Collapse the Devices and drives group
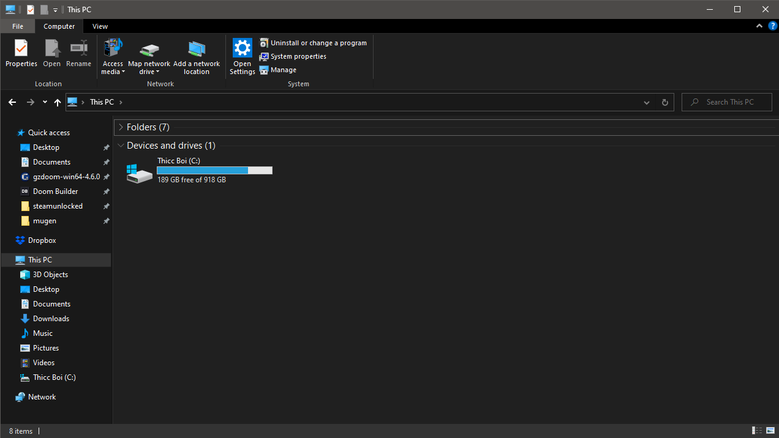This screenshot has width=779, height=438. click(121, 146)
